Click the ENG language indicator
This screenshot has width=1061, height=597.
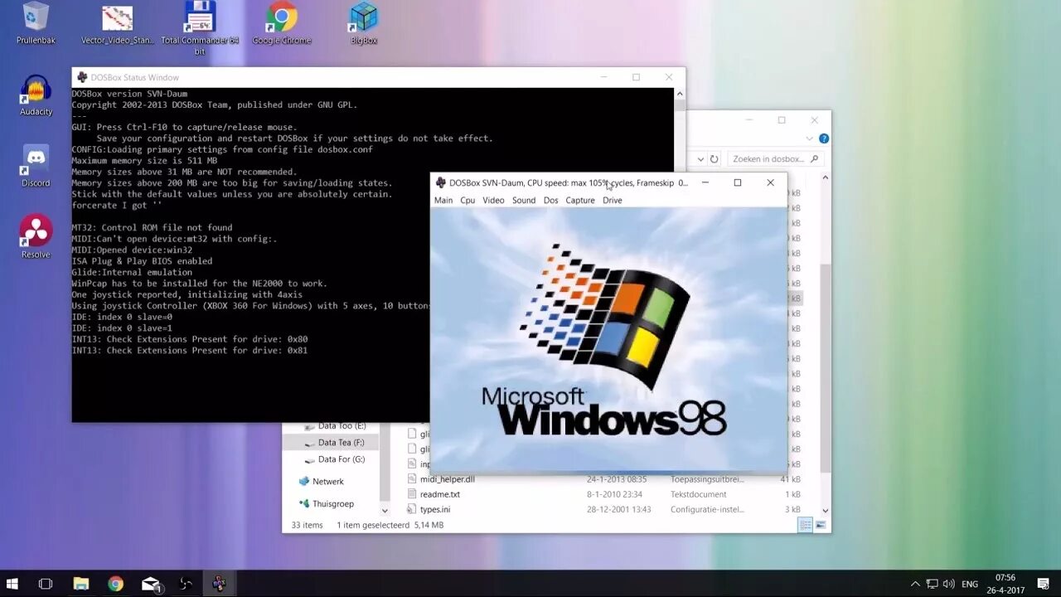(x=970, y=584)
